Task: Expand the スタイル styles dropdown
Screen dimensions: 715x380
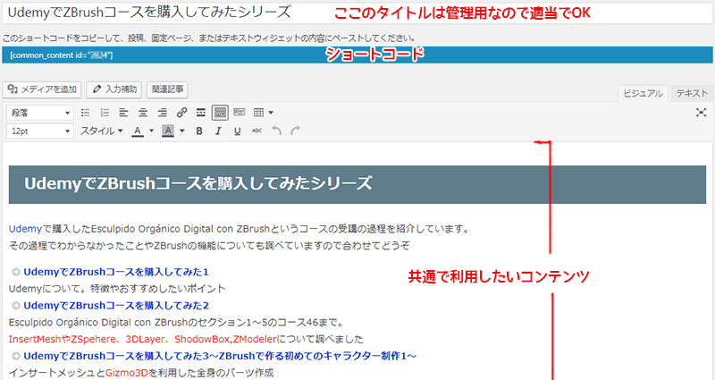Action: coord(102,131)
